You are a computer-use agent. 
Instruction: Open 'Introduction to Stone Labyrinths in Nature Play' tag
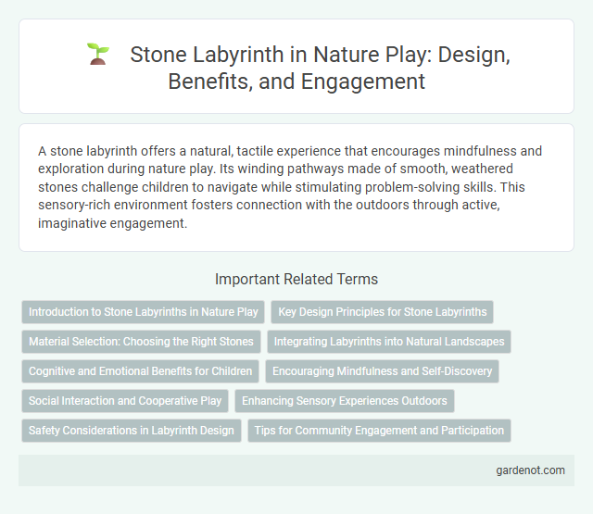tap(143, 312)
